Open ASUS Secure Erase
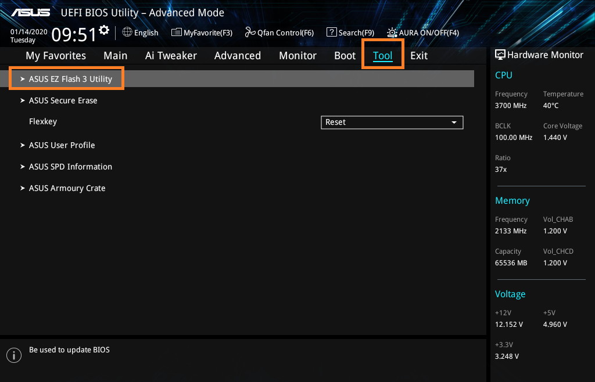 (63, 100)
